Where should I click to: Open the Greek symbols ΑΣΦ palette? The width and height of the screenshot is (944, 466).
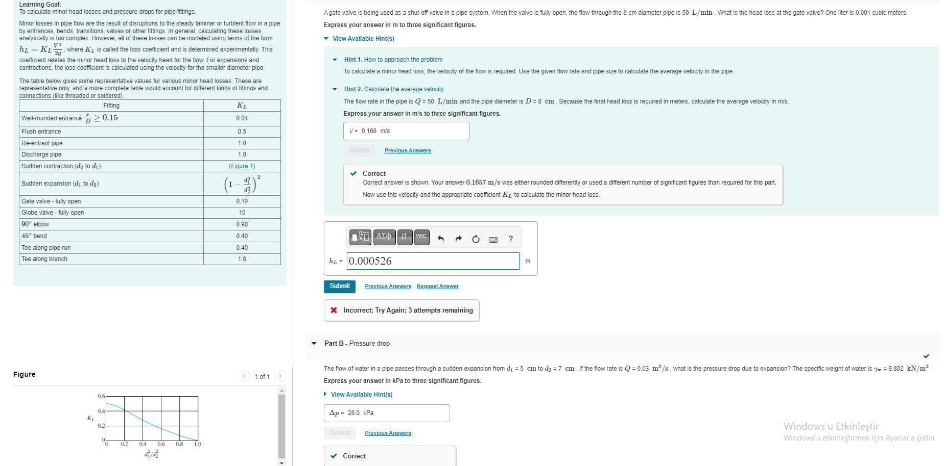coord(384,237)
